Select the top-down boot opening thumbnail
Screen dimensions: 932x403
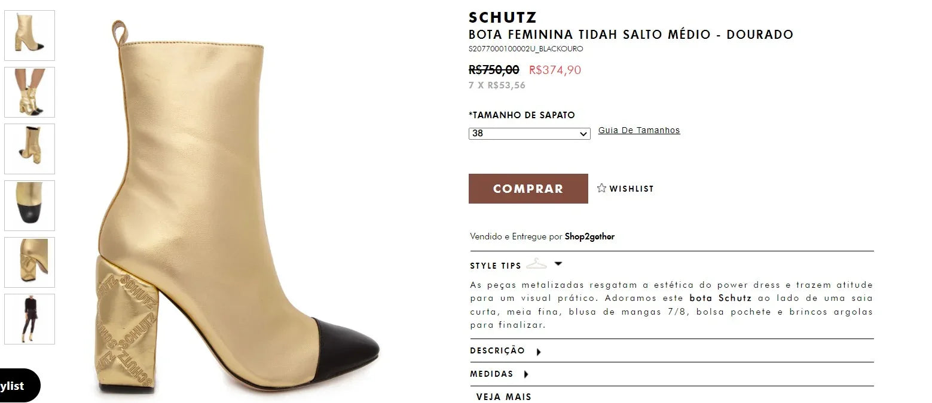point(29,149)
